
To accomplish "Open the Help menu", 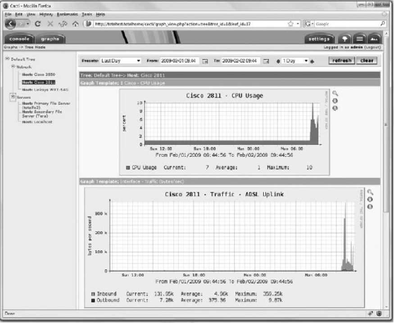I will point(100,14).
